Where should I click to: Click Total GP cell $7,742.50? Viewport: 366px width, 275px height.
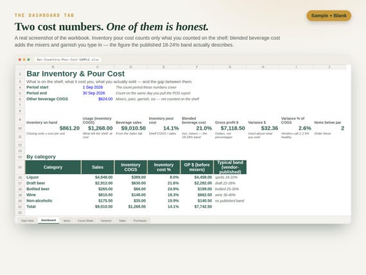coord(203,206)
